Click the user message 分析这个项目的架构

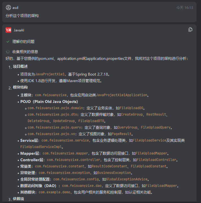click(x=22, y=16)
